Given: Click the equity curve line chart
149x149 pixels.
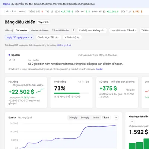Looking at the screenshot, I should [x=68, y=137].
